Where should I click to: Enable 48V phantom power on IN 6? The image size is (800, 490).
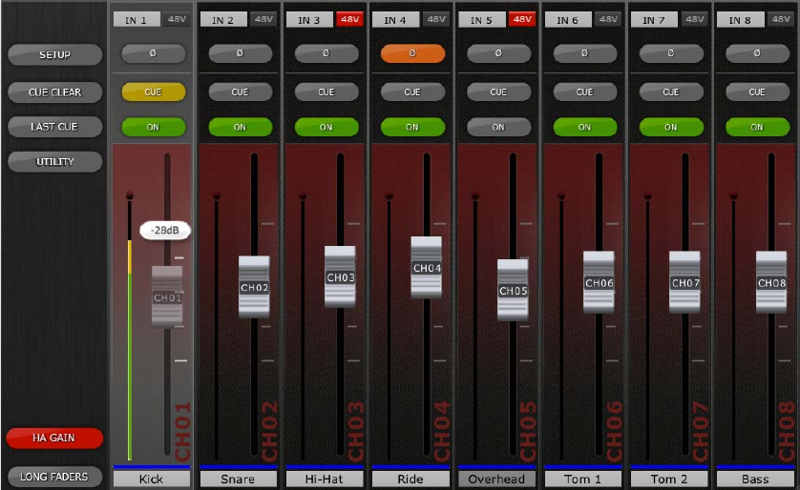pos(608,19)
